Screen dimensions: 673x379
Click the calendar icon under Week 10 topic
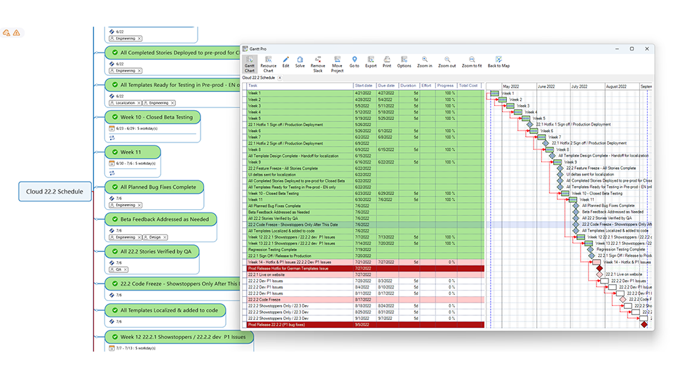tap(112, 128)
